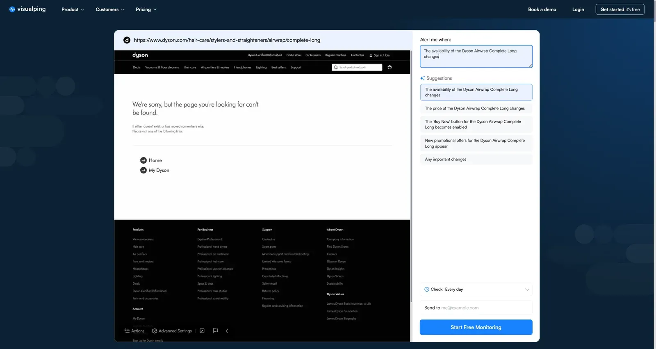This screenshot has height=349, width=656.
Task: Click Find Dyson Stores footer link
Action: click(337, 247)
